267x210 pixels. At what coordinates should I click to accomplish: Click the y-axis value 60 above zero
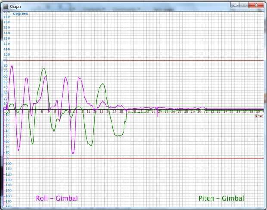point(6,76)
